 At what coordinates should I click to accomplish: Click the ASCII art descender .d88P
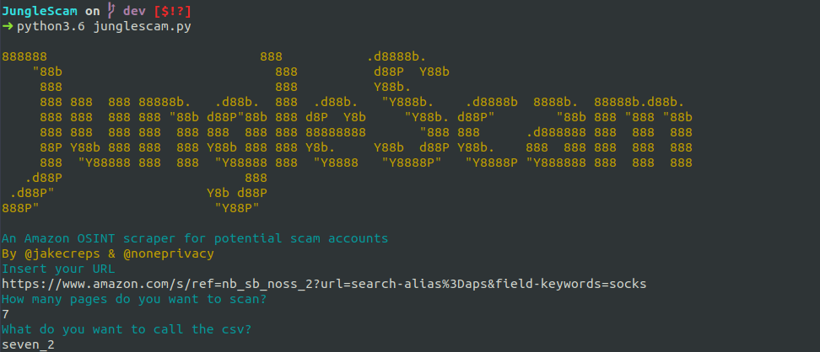(43, 178)
